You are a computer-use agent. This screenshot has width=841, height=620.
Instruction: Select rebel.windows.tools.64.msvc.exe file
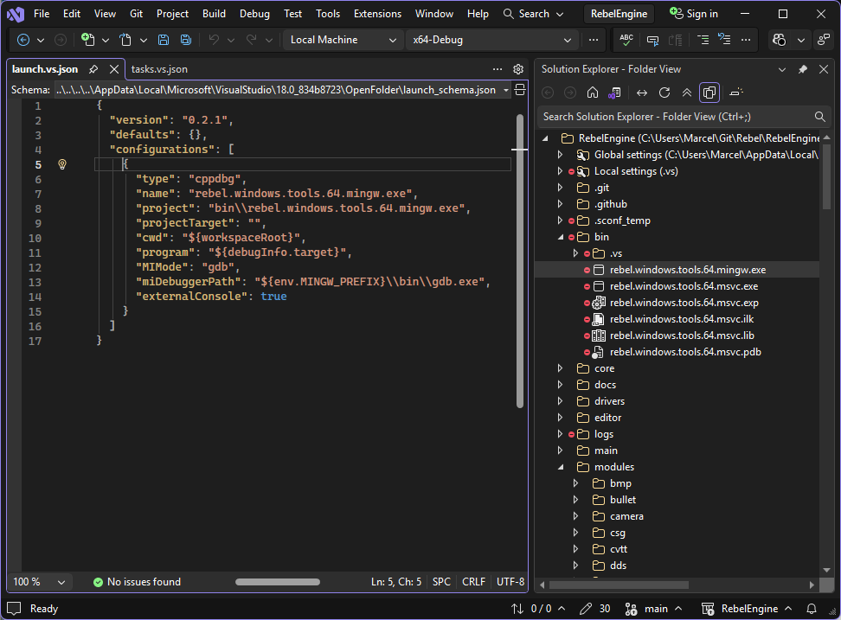pyautogui.click(x=684, y=286)
